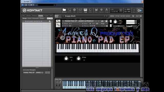Image resolution: width=164 pixels, height=92 pixels.
Task: Switch to the Auto browser tab
Action: 51,16
